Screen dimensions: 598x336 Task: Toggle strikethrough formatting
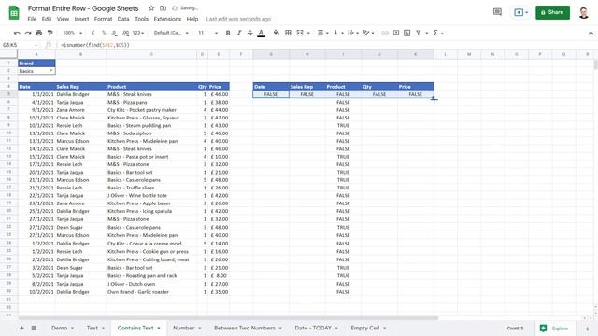click(x=249, y=34)
